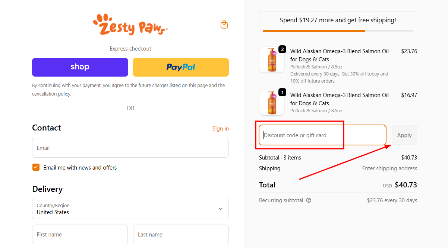Click the Email address field
448x248 pixels.
[130, 148]
